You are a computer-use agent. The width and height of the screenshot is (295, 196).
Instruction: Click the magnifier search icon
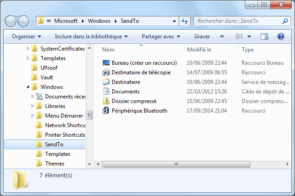[285, 21]
